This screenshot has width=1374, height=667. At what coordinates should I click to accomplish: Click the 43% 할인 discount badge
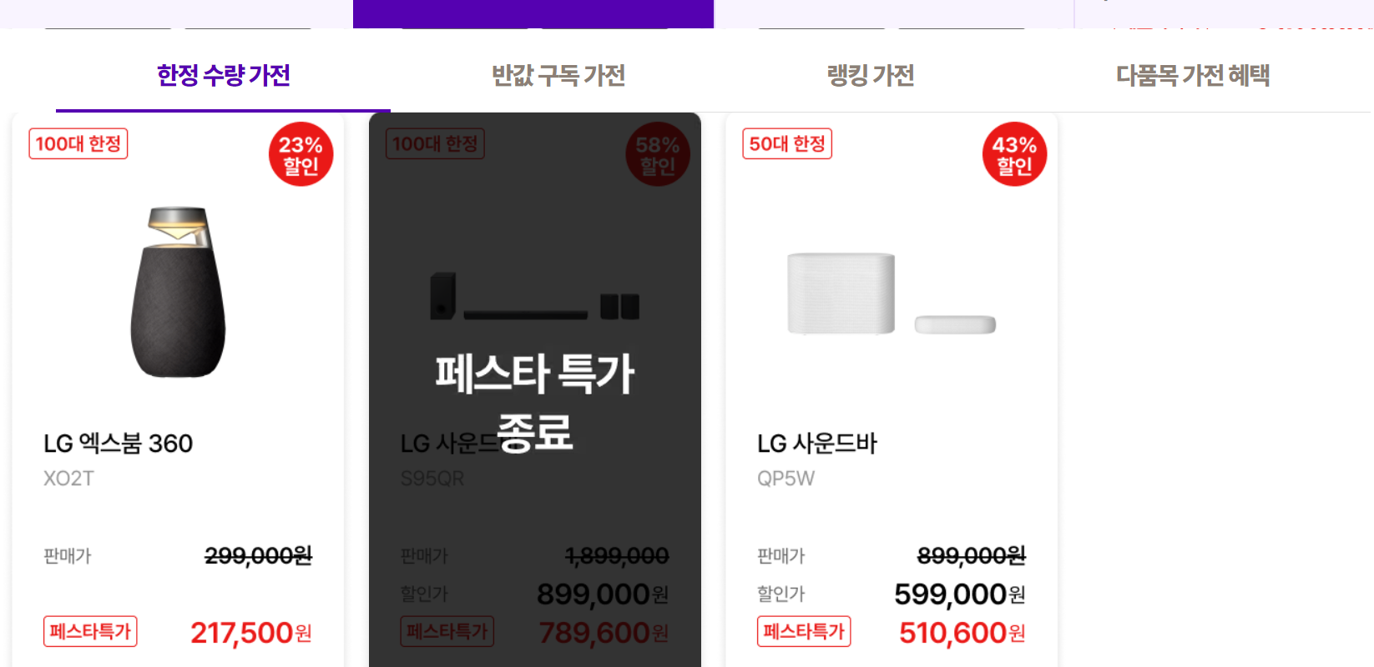pyautogui.click(x=1013, y=154)
